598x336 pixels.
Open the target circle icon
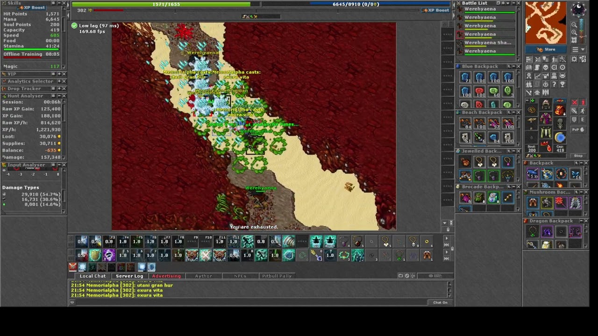[562, 67]
